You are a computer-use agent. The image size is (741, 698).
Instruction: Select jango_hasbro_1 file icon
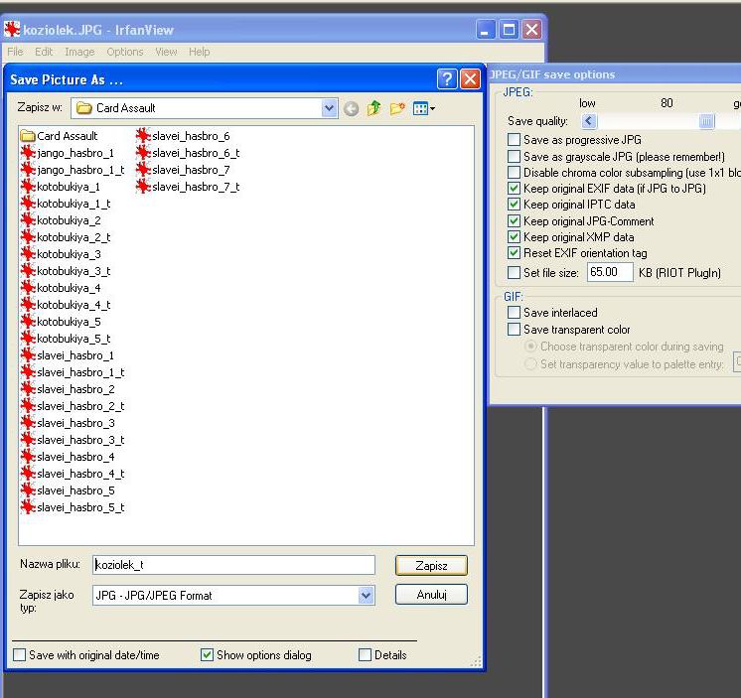click(29, 153)
